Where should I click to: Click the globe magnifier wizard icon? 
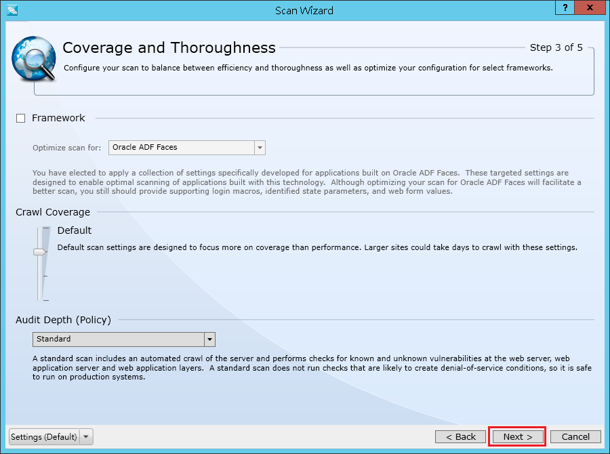tap(35, 59)
